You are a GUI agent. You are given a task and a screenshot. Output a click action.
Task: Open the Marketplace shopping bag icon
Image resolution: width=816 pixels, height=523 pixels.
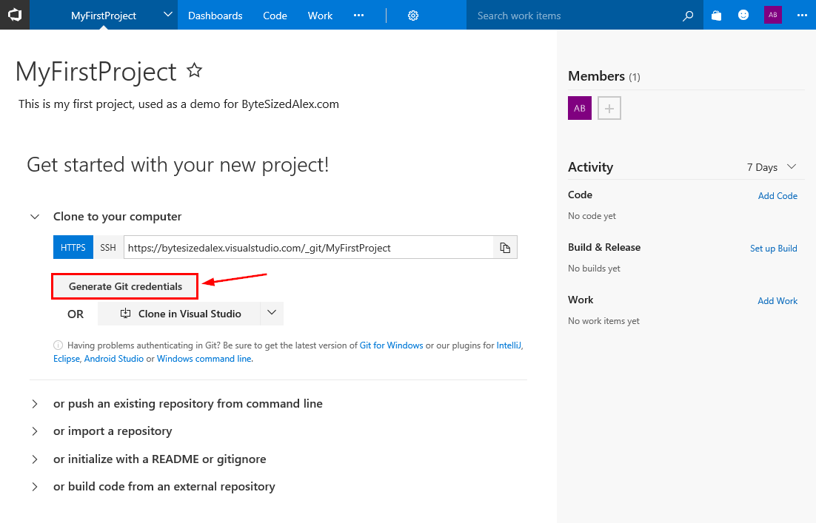click(x=717, y=16)
